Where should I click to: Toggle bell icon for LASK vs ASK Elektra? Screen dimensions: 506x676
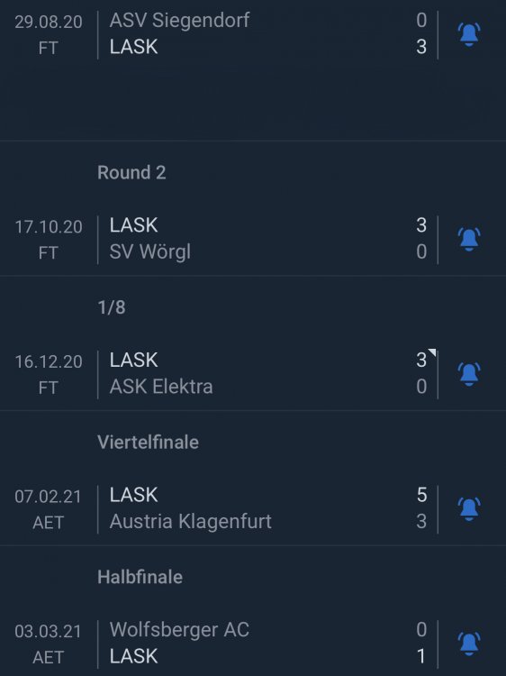468,374
